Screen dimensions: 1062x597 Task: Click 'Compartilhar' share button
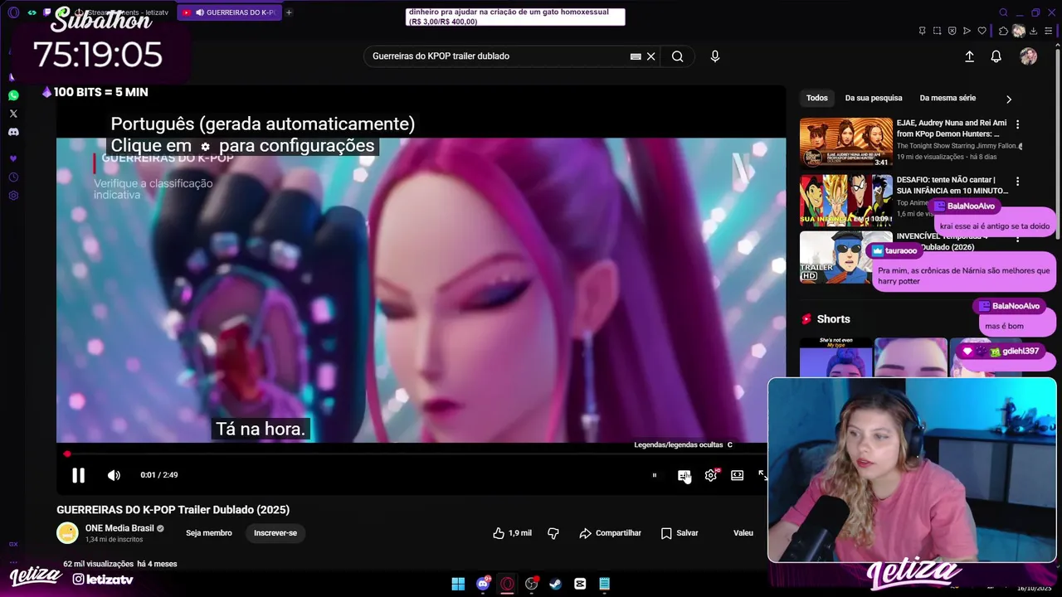[611, 533]
